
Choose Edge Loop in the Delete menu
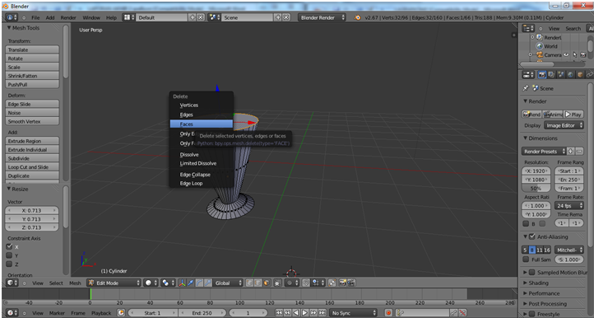pos(202,183)
